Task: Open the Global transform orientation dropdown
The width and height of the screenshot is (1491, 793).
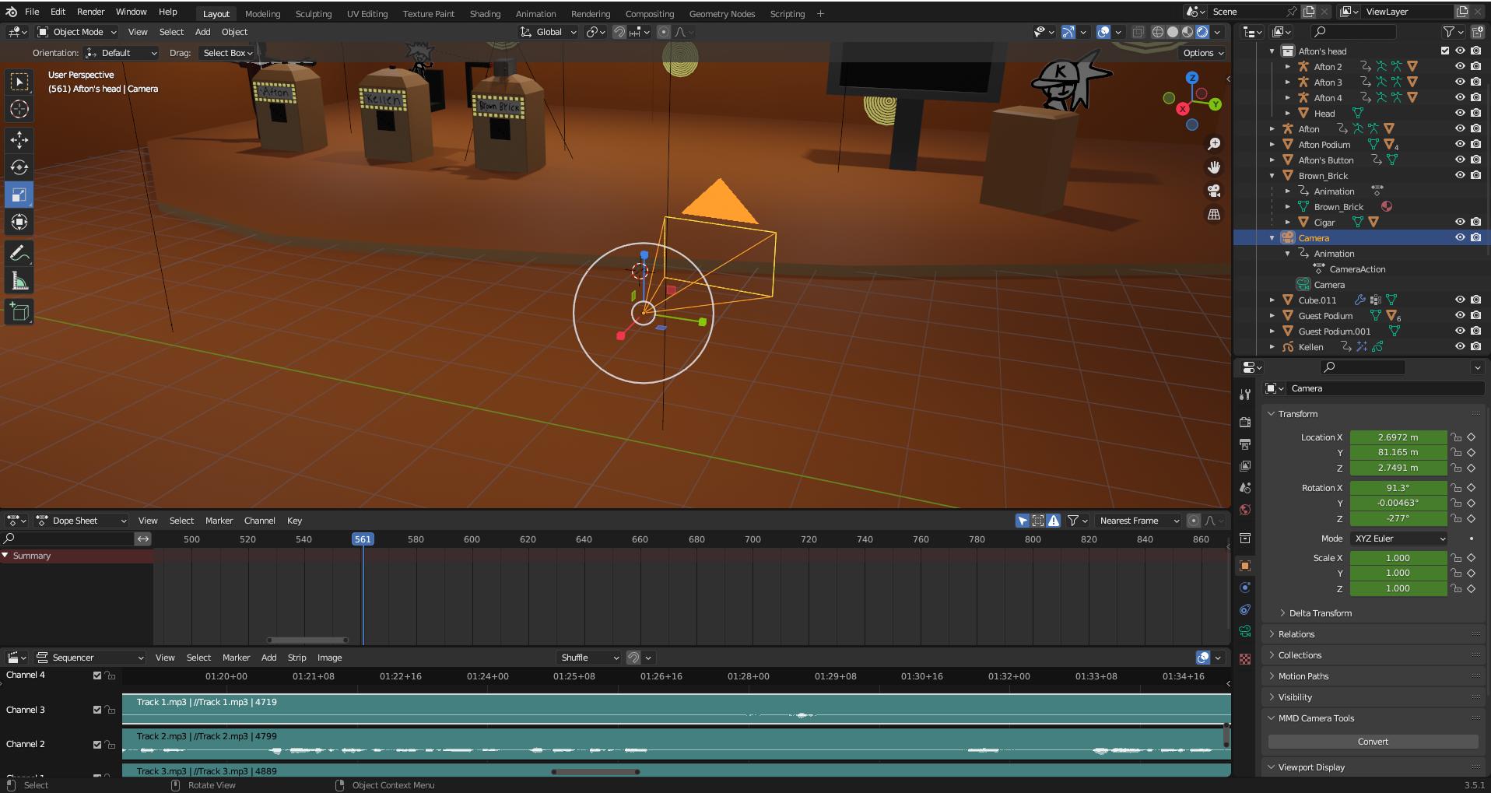Action: pos(549,32)
